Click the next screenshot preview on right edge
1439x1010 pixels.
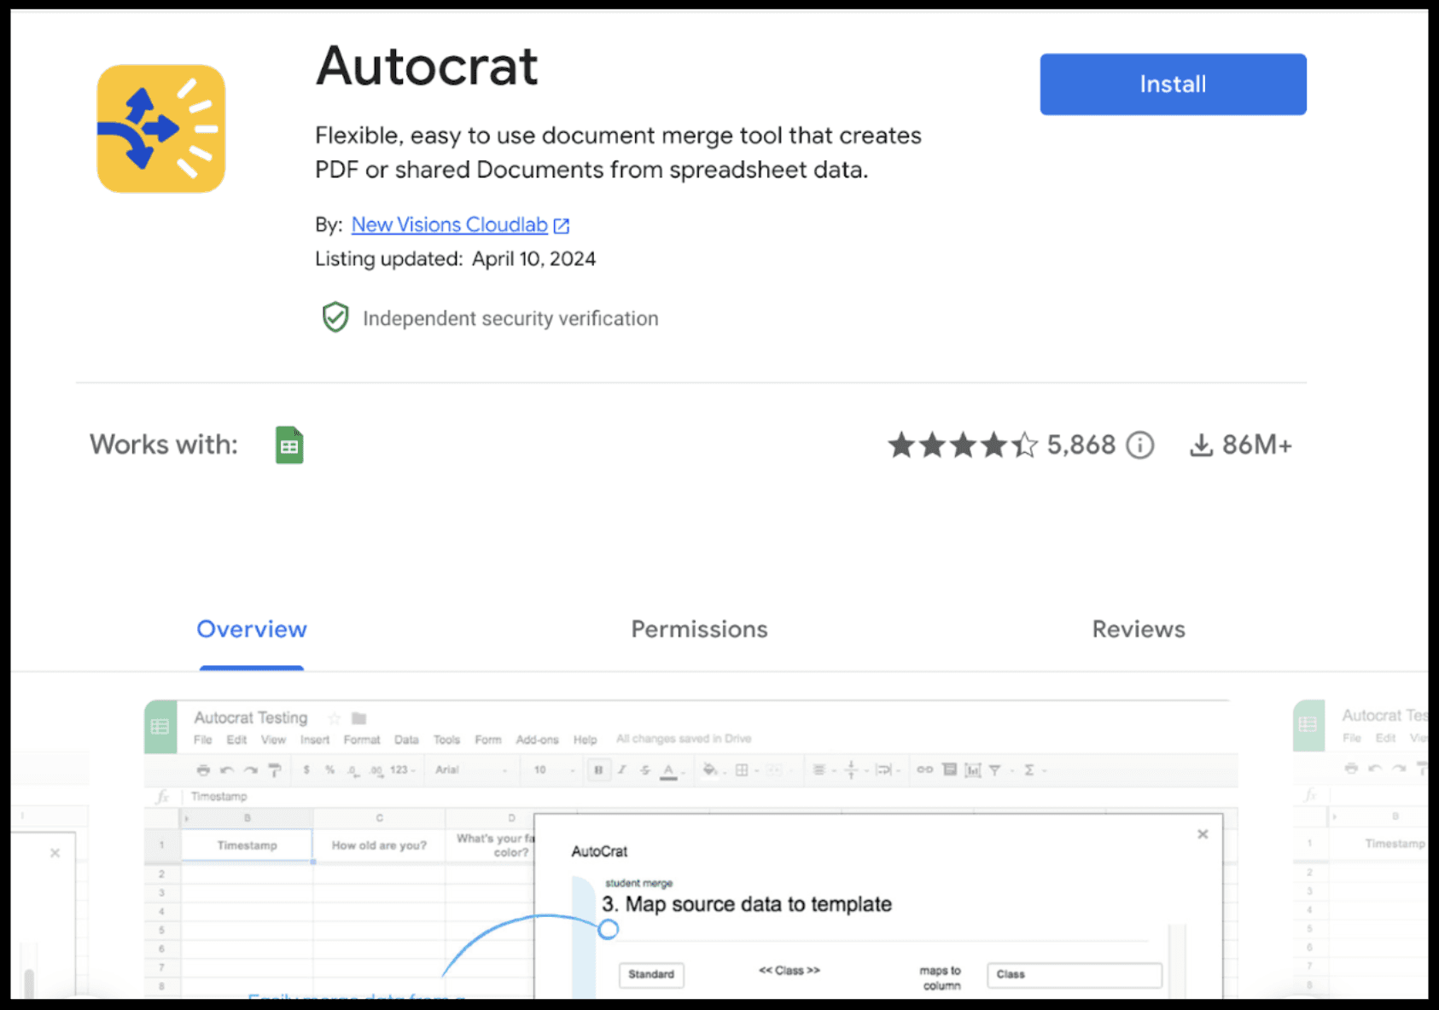pos(1360,849)
